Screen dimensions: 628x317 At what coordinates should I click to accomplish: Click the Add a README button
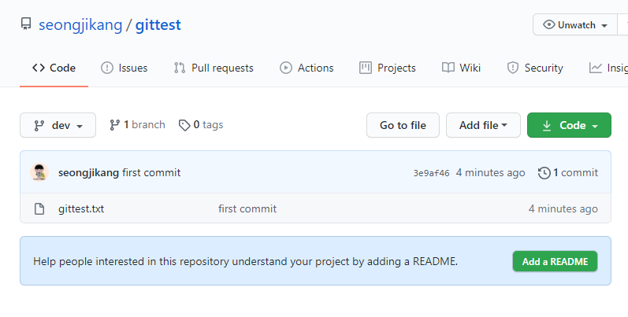pos(555,261)
